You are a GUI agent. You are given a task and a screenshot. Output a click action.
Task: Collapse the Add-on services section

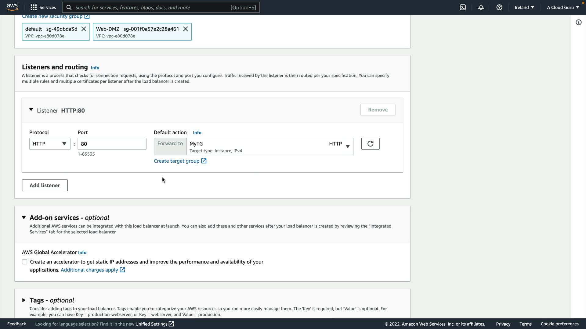24,218
